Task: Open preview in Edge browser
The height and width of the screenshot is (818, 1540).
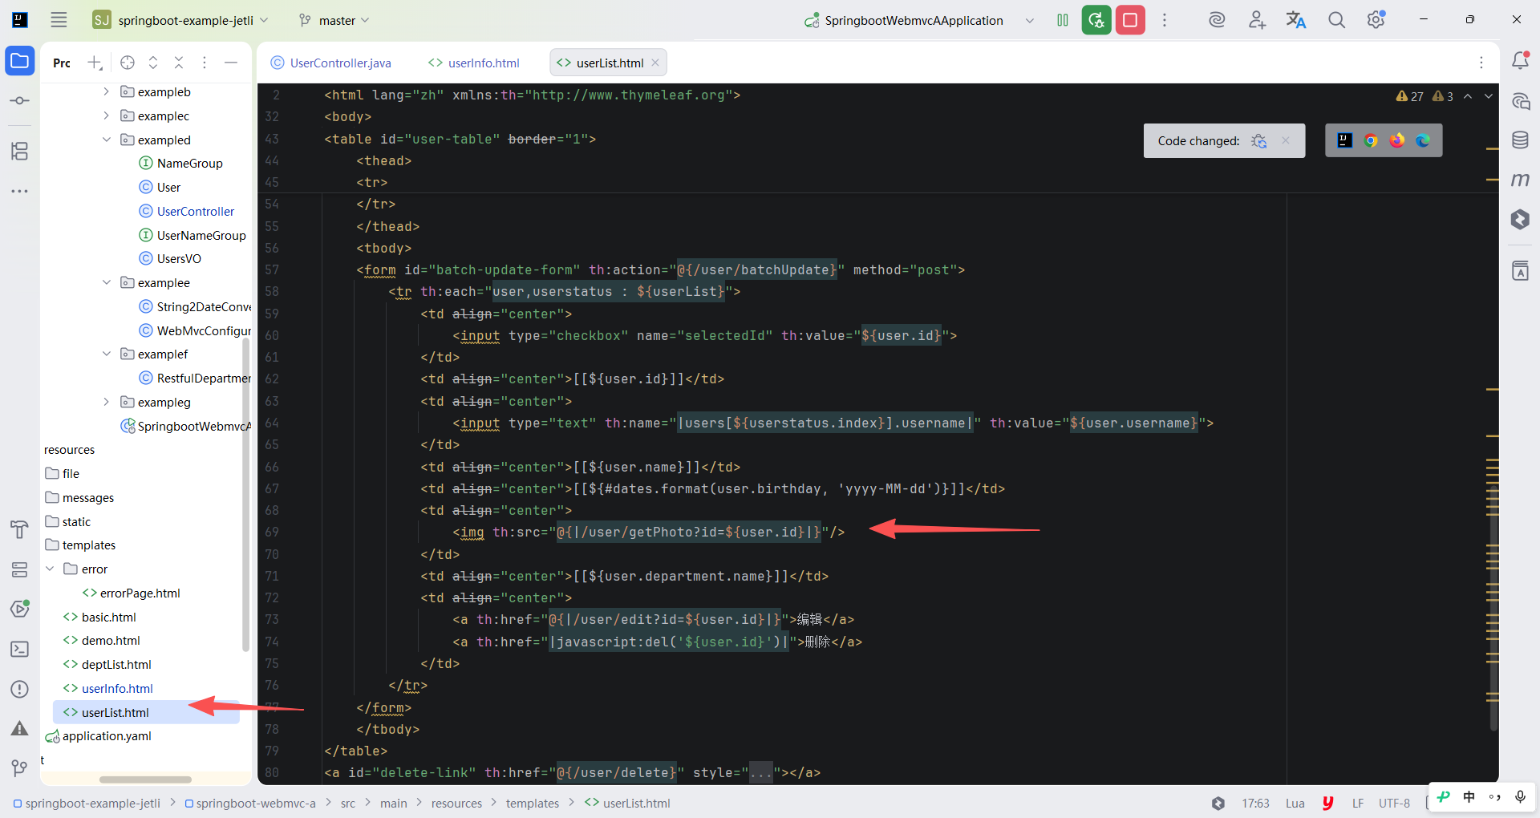Action: (x=1423, y=140)
